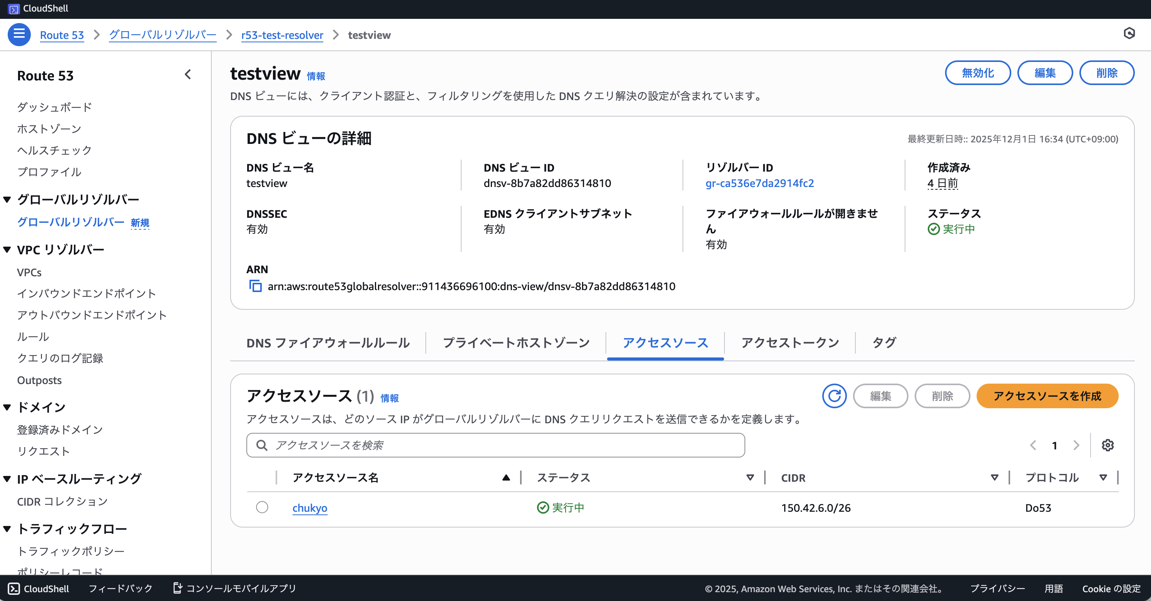Open 情報 link next to testview title
Viewport: 1151px width, 601px height.
316,76
